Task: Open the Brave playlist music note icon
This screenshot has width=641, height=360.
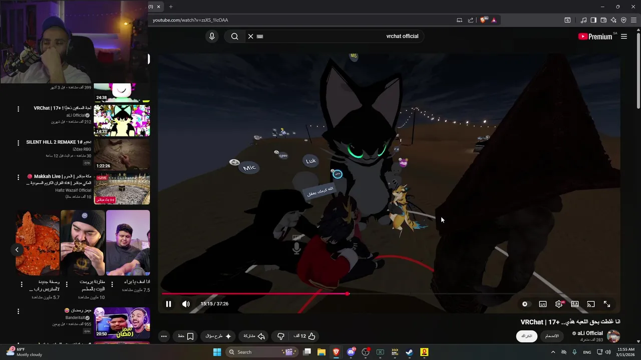Action: (x=583, y=20)
